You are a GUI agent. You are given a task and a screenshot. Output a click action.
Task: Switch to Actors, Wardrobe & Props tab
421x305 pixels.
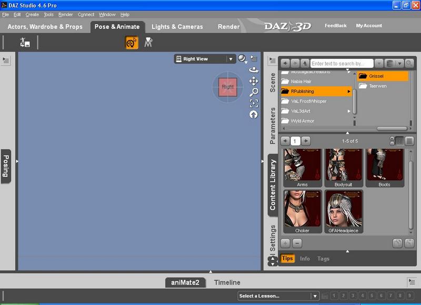45,27
